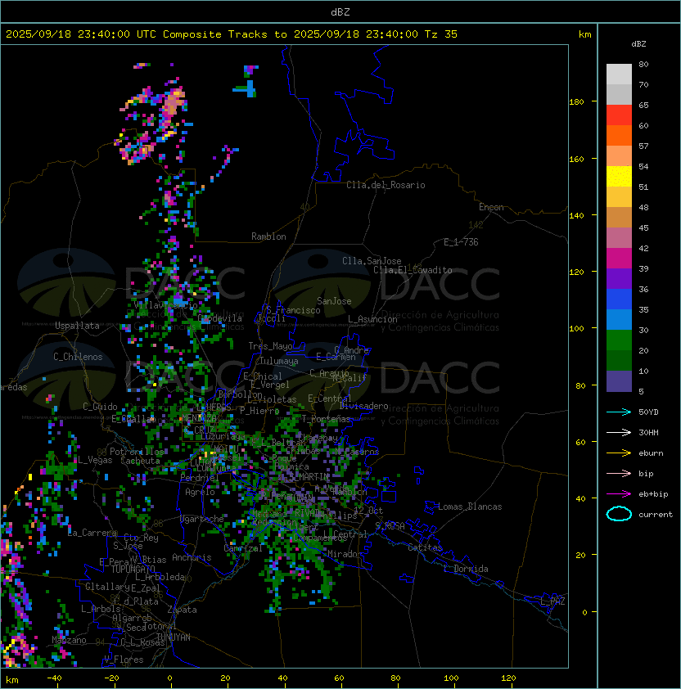The height and width of the screenshot is (689, 681).
Task: Click the 'Mirador' map label
Action: (345, 554)
